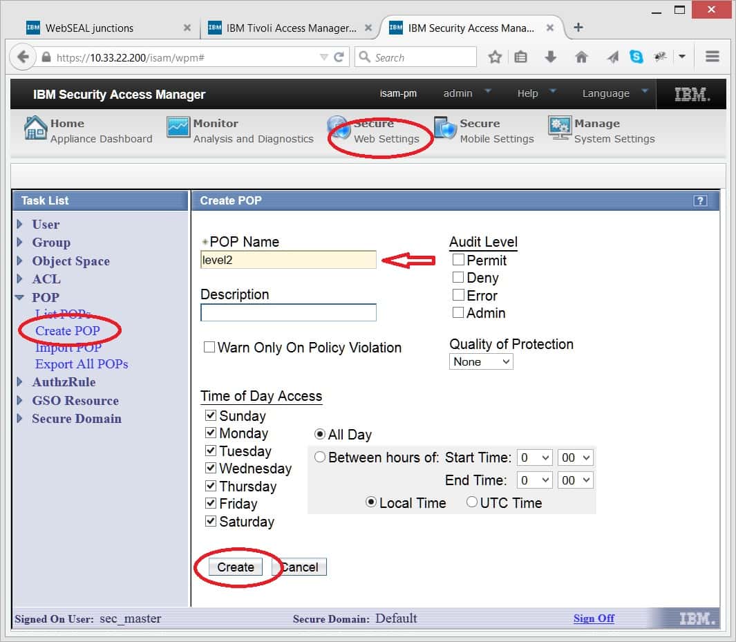Image resolution: width=736 pixels, height=642 pixels.
Task: Click the Home appliance dashboard icon
Action: tap(35, 129)
